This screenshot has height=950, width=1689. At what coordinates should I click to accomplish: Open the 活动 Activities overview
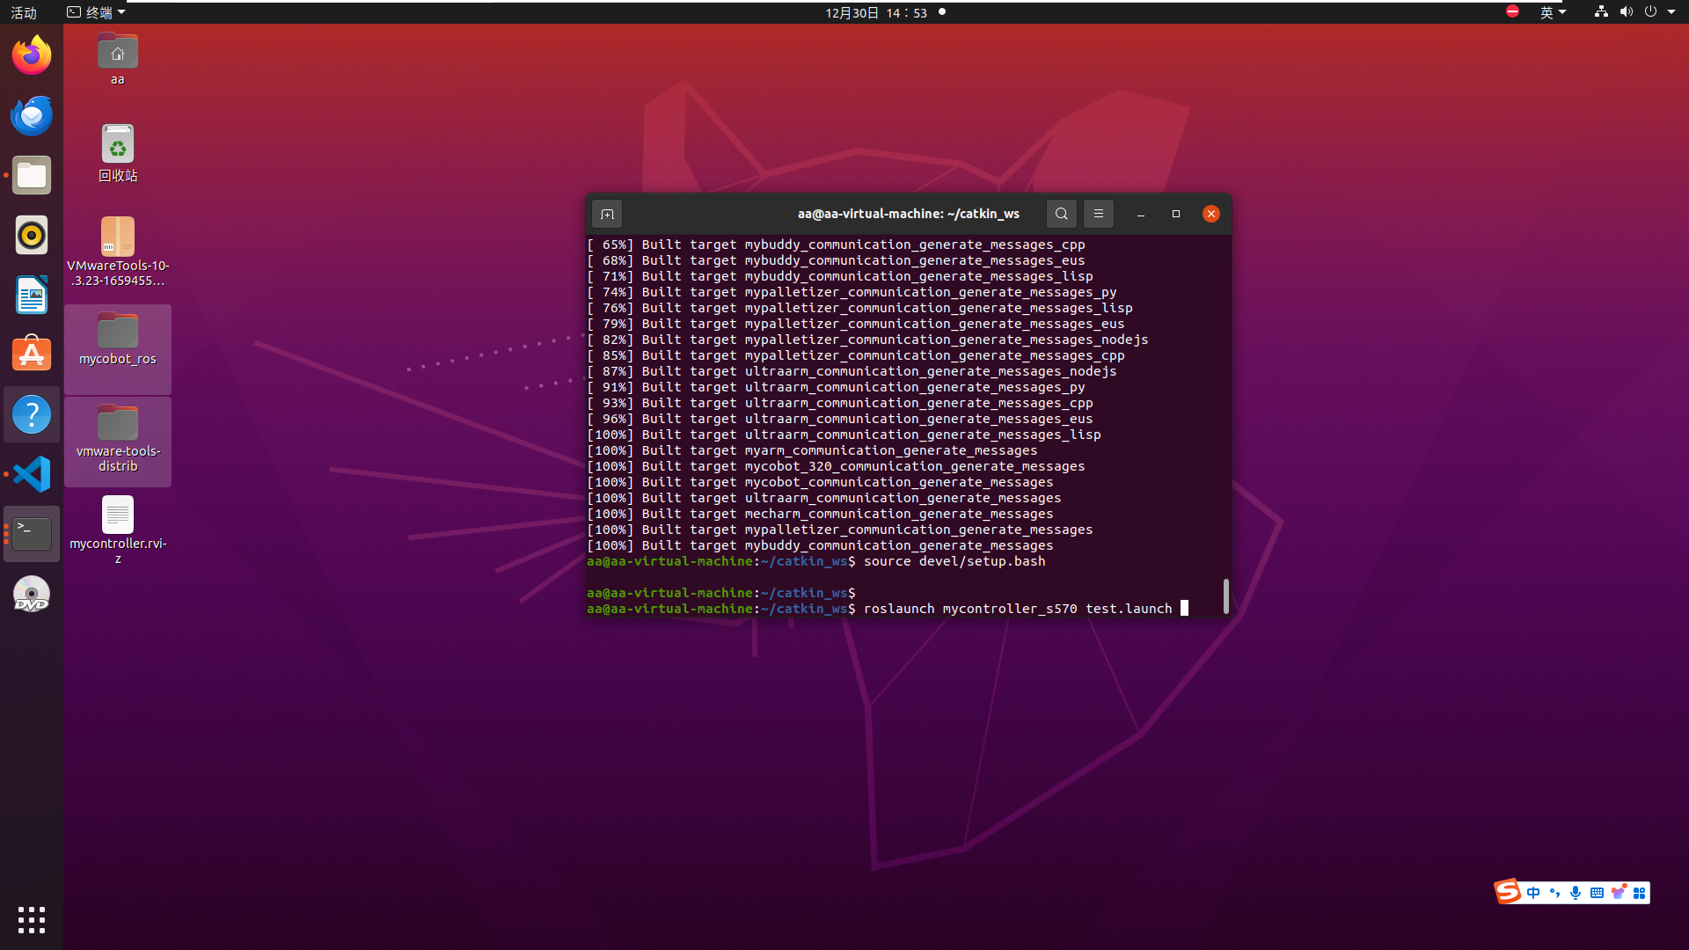pos(24,12)
